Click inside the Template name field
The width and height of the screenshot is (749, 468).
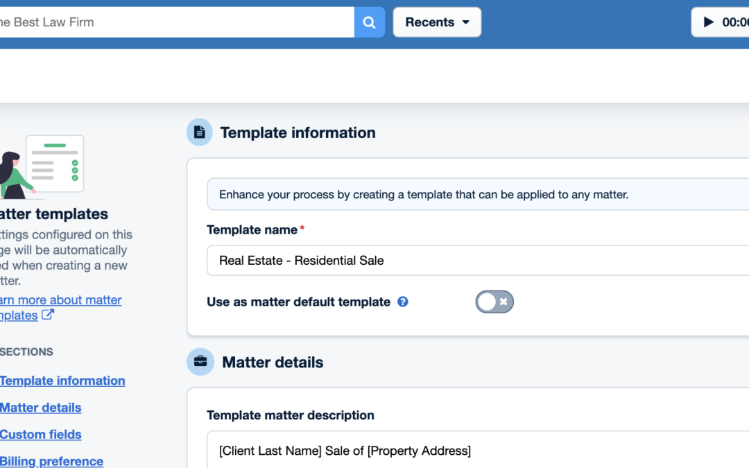pos(416,260)
